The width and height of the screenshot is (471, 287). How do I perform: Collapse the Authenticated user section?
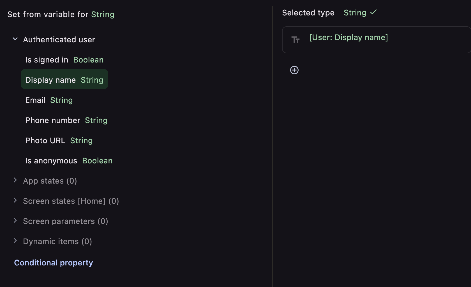click(x=15, y=39)
